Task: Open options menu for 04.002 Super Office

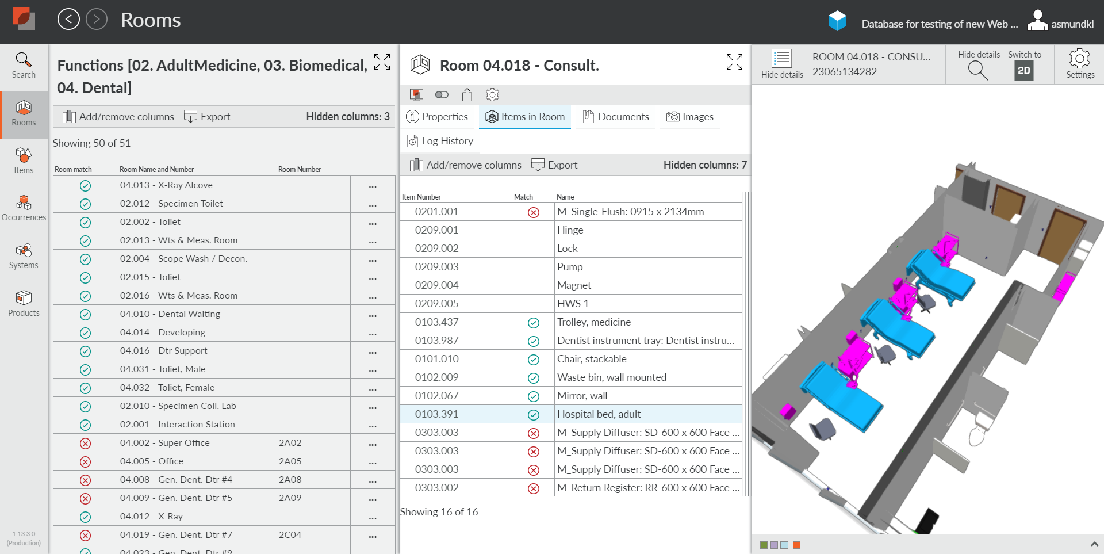Action: point(373,444)
